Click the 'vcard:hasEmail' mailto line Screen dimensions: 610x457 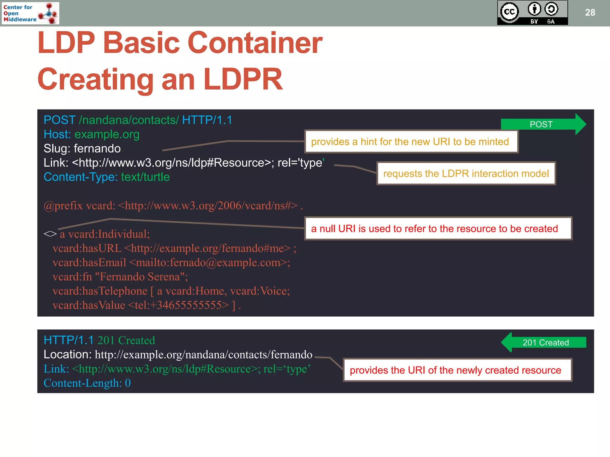pyautogui.click(x=171, y=262)
